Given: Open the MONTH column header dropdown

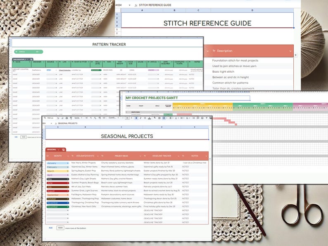Looking at the screenshot, I should point(68,156).
